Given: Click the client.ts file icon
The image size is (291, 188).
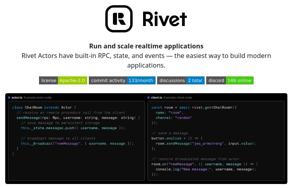Looking at the screenshot, I should pos(148,98).
